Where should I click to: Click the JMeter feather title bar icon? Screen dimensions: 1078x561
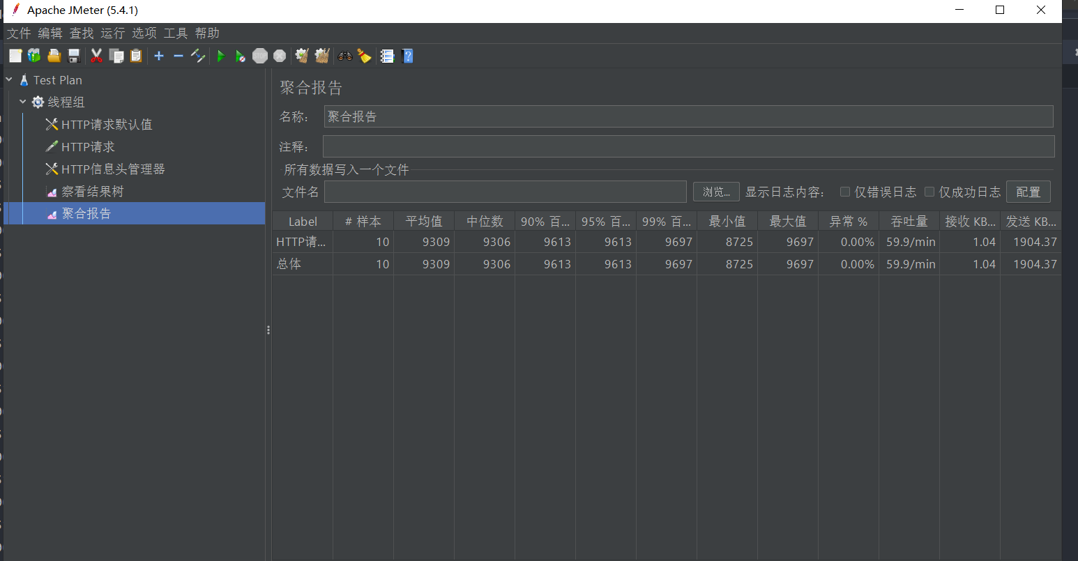tap(16, 10)
